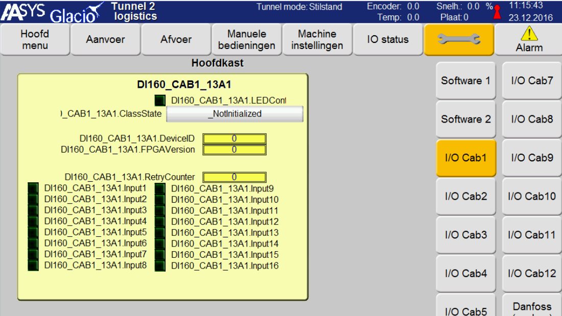The height and width of the screenshot is (316, 562).
Task: Toggle the Input12 indicator LED
Action: [x=160, y=221]
